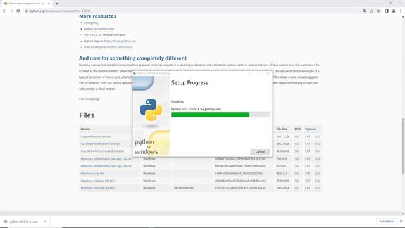Close the Python setup dialog window
Screen dimensions: 405x228
[x=268, y=73]
